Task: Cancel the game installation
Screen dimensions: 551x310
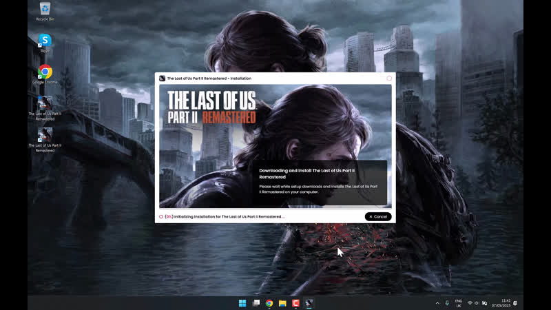Action: click(378, 216)
